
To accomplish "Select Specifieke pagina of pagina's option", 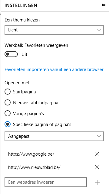I will tap(8, 124).
